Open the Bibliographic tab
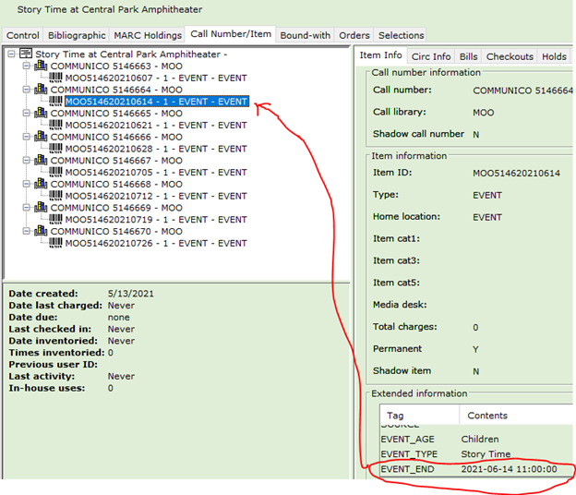The height and width of the screenshot is (495, 576). pos(78,35)
